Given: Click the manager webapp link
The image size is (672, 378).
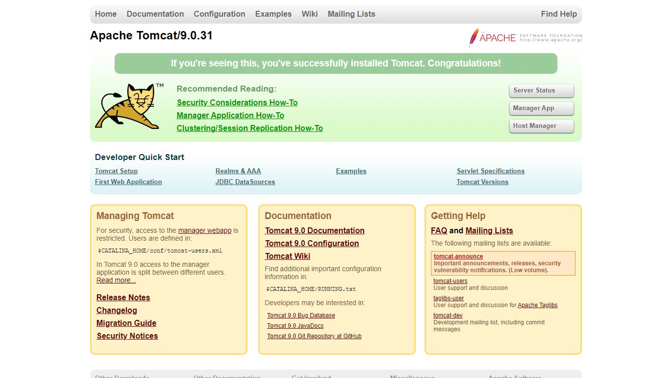Looking at the screenshot, I should pos(205,230).
